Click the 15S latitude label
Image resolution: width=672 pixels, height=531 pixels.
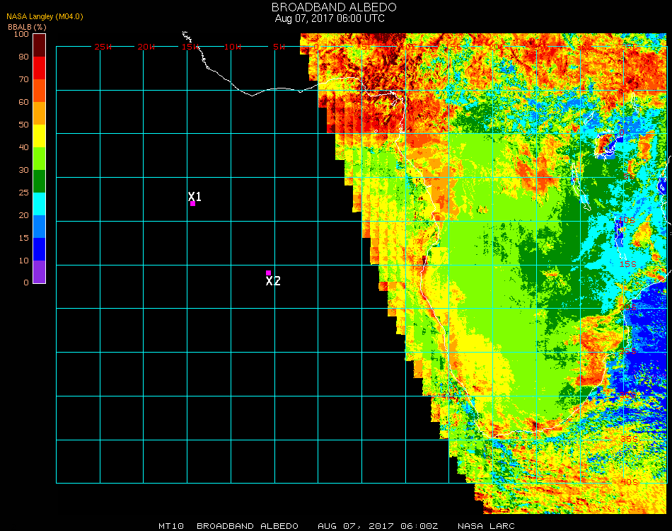coord(629,264)
